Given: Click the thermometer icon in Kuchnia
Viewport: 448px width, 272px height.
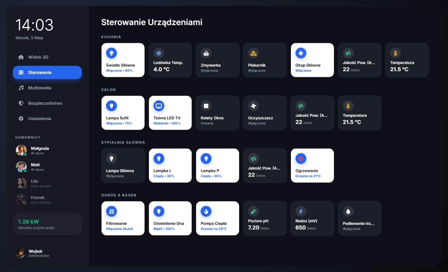Looking at the screenshot, I should [396, 53].
